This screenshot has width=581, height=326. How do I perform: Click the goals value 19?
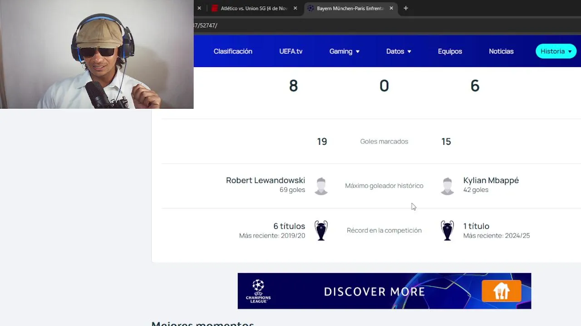pos(322,142)
